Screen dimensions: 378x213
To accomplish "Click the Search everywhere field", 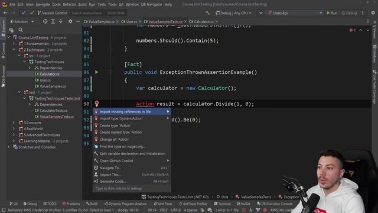I will tap(98, 13).
